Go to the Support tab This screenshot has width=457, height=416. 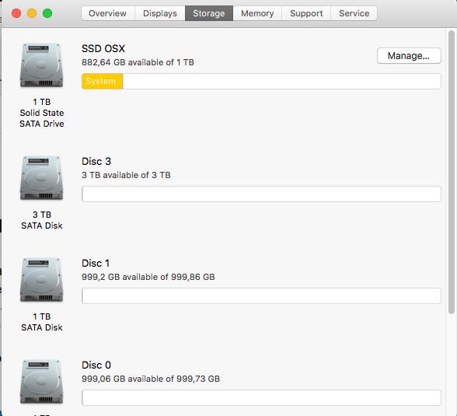click(x=306, y=13)
